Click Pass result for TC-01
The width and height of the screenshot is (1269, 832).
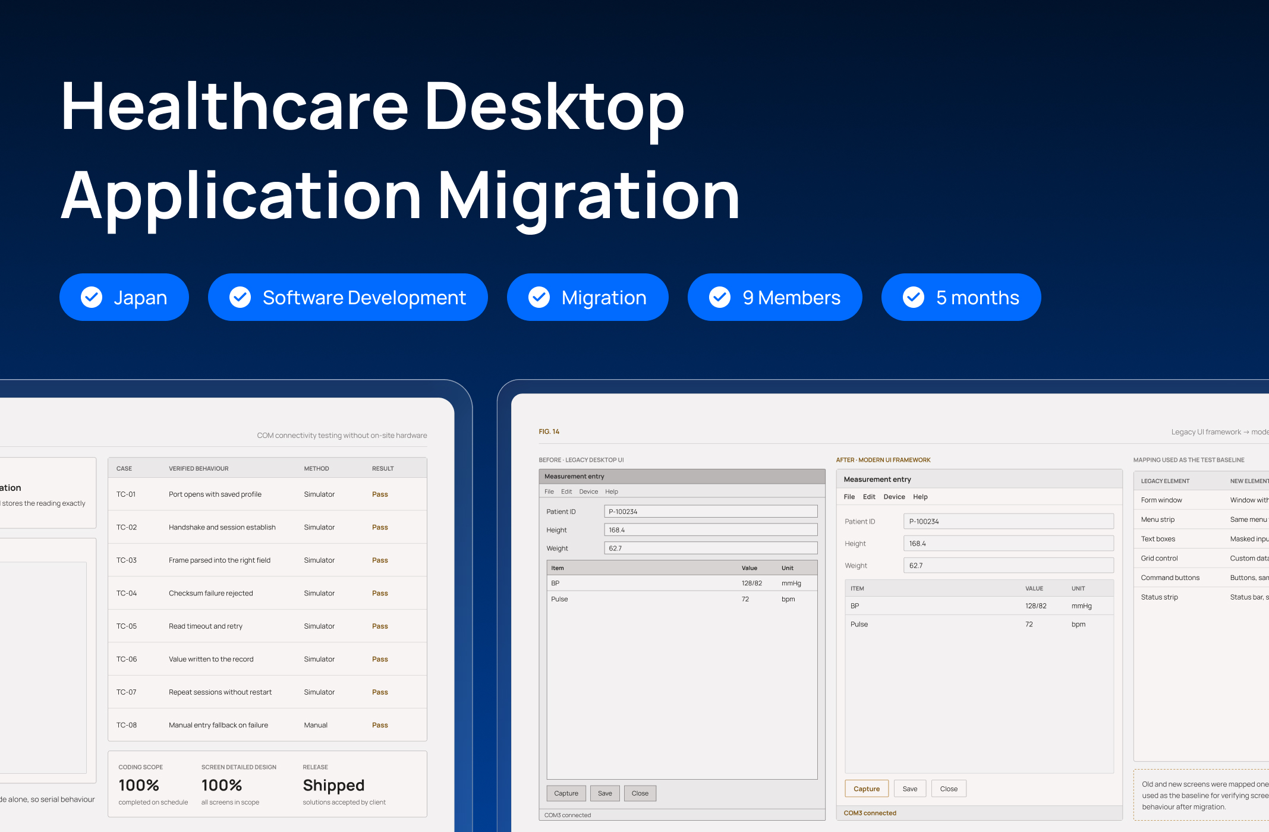[x=380, y=494]
